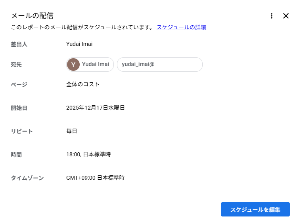The width and height of the screenshot is (301, 224).
Task: Select the Yudai Imai name in the recipient chip
Action: (96, 65)
